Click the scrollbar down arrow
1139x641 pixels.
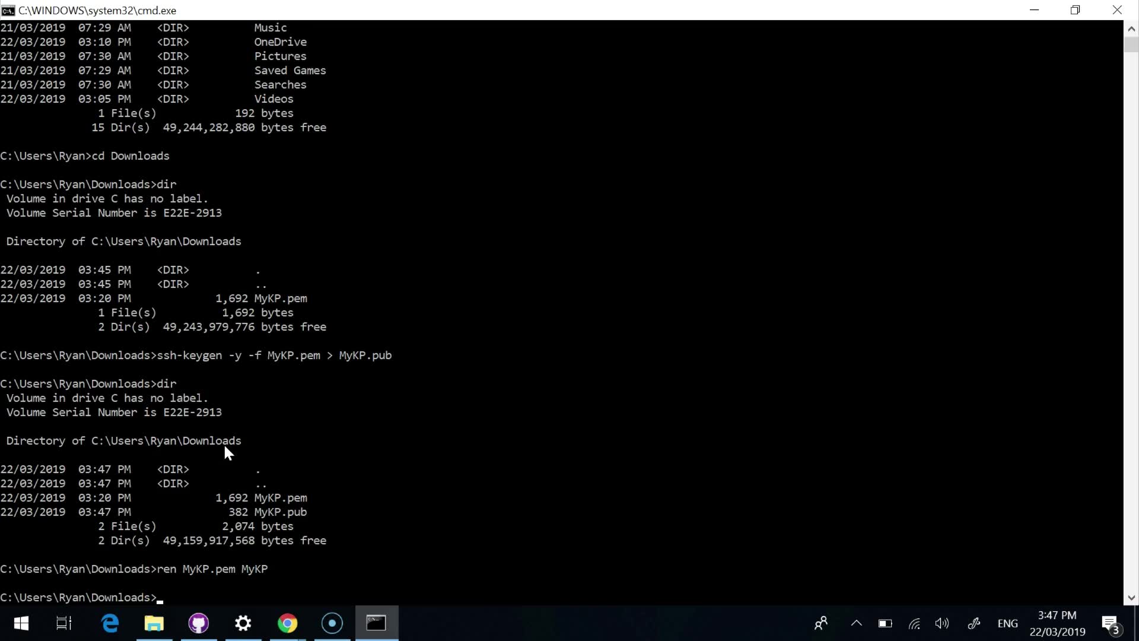tap(1131, 598)
